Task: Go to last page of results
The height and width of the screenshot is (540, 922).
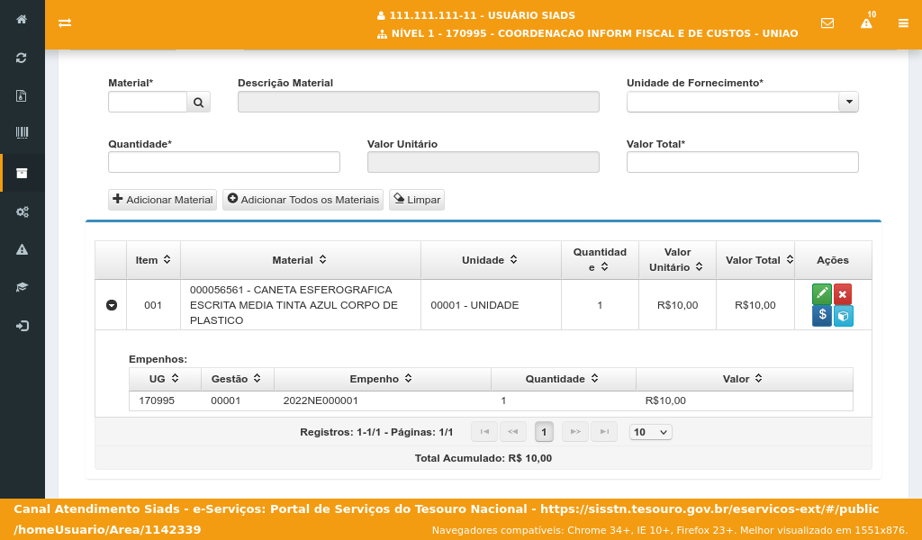Action: pos(604,432)
